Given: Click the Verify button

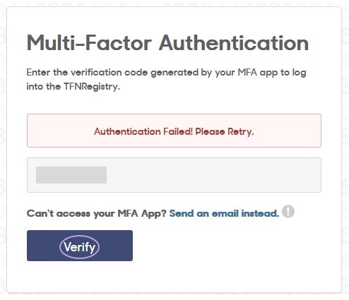Looking at the screenshot, I should [80, 246].
